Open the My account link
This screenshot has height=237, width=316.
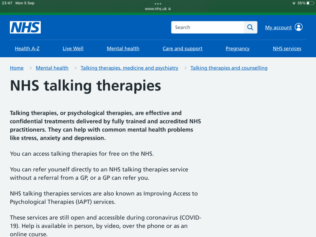click(x=278, y=27)
